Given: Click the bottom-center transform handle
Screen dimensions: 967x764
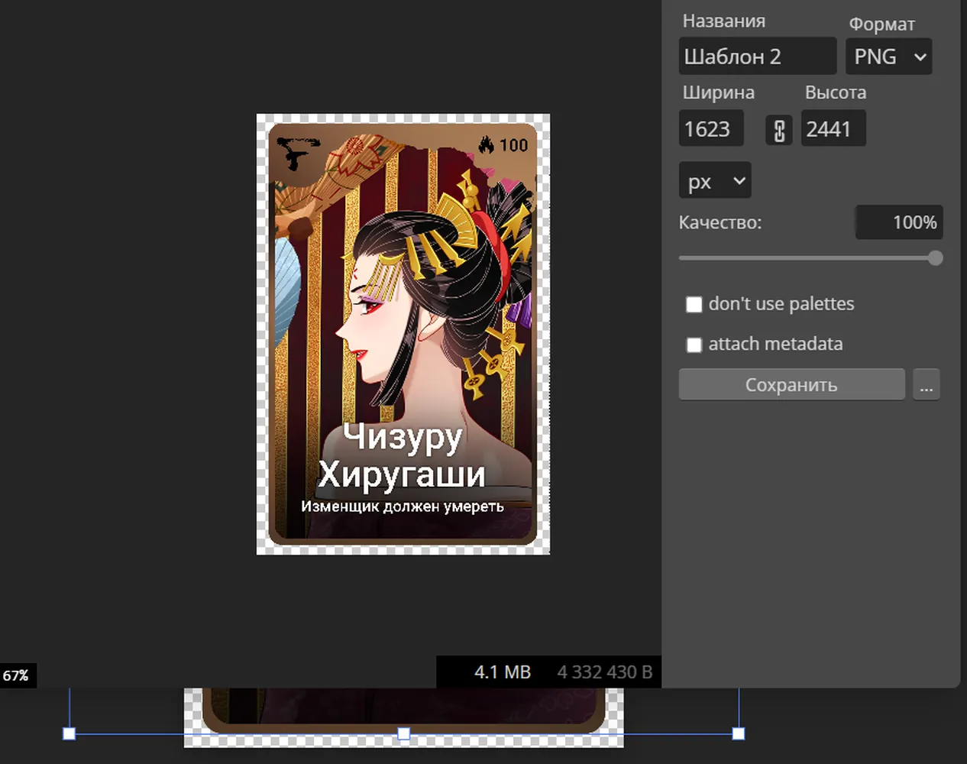Looking at the screenshot, I should [404, 733].
